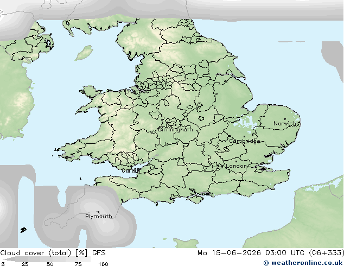Click the Cambridge city label
Image resolution: width=344 pixels, height=266 pixels.
[x=244, y=141]
